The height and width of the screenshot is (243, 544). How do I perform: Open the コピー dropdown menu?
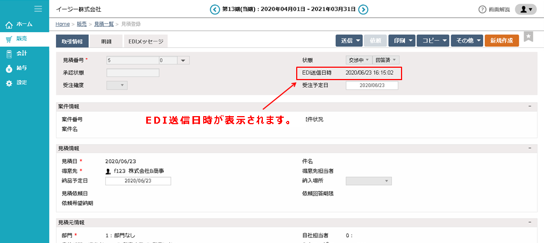[433, 40]
